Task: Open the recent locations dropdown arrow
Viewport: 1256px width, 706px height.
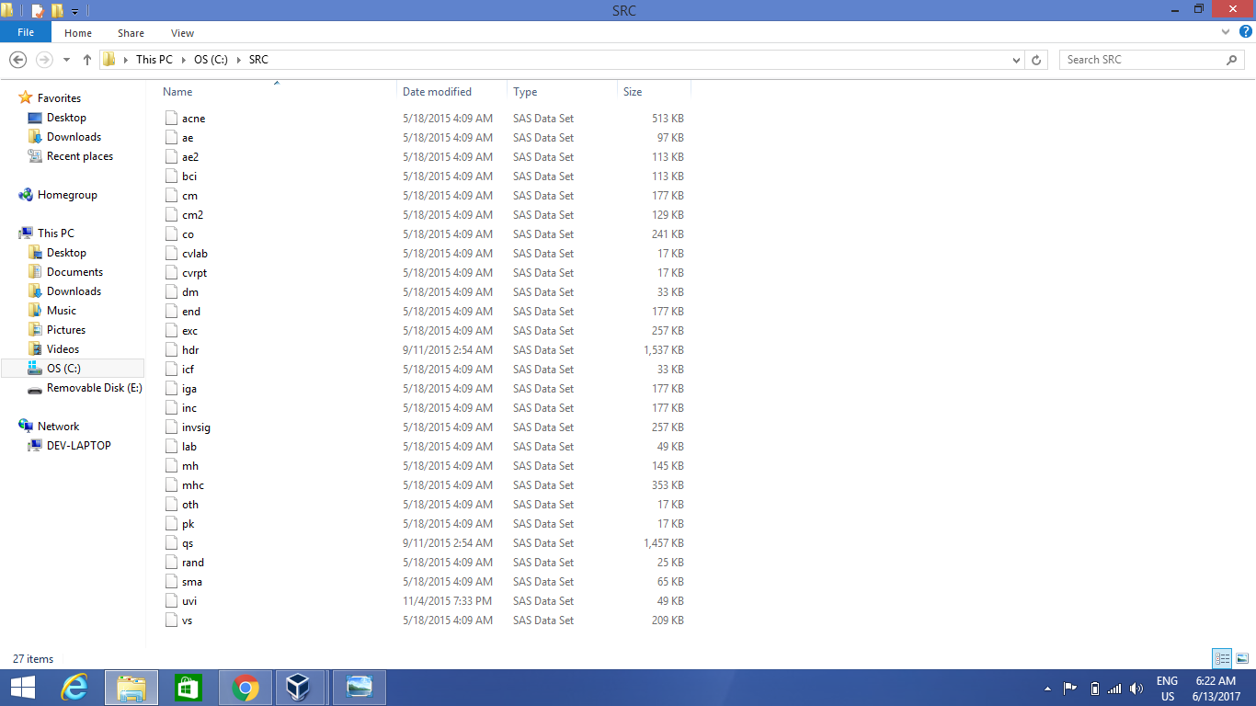Action: coord(66,60)
